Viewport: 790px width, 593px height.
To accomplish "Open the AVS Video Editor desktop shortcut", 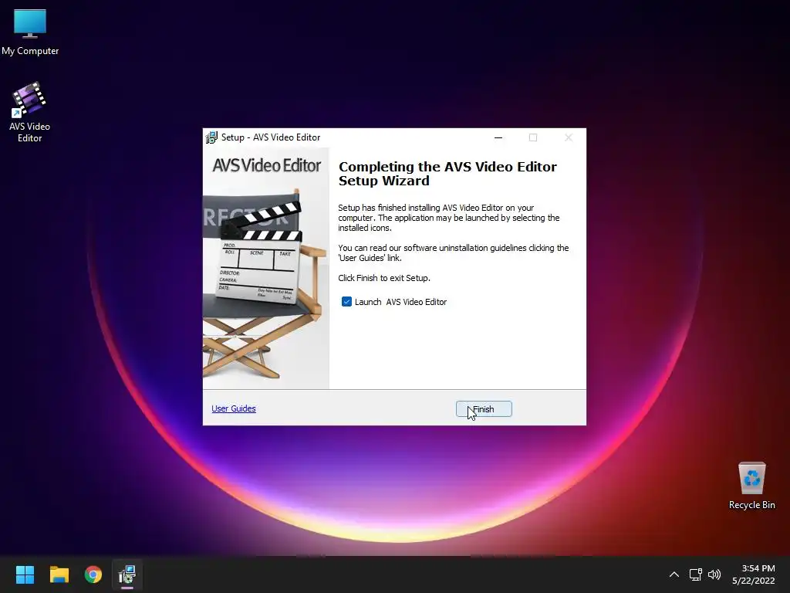I will (x=29, y=112).
